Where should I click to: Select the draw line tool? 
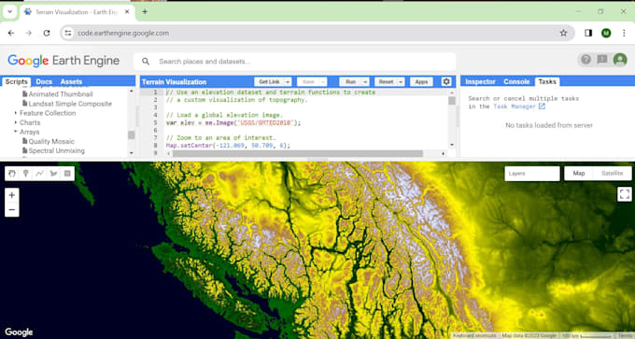[x=39, y=174]
